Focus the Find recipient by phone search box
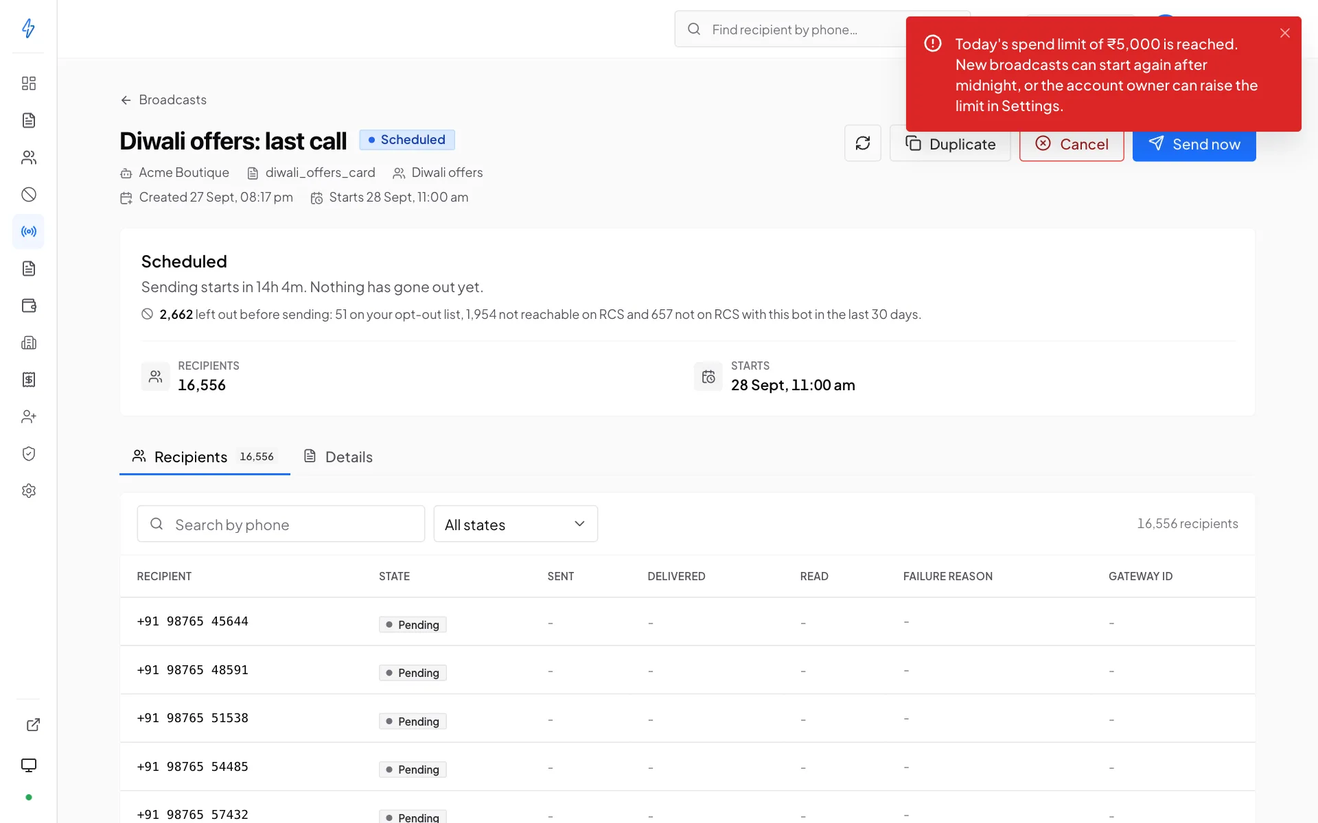The height and width of the screenshot is (823, 1318). tap(789, 29)
